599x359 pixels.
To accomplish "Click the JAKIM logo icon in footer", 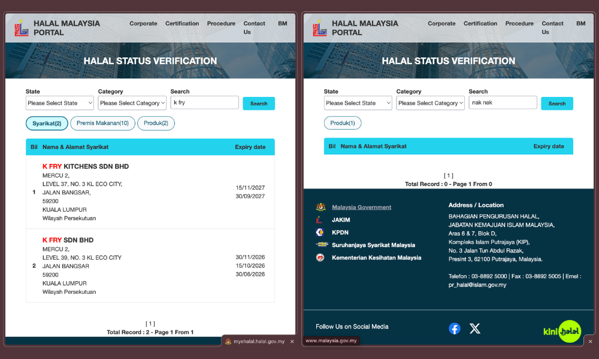I will (x=320, y=220).
